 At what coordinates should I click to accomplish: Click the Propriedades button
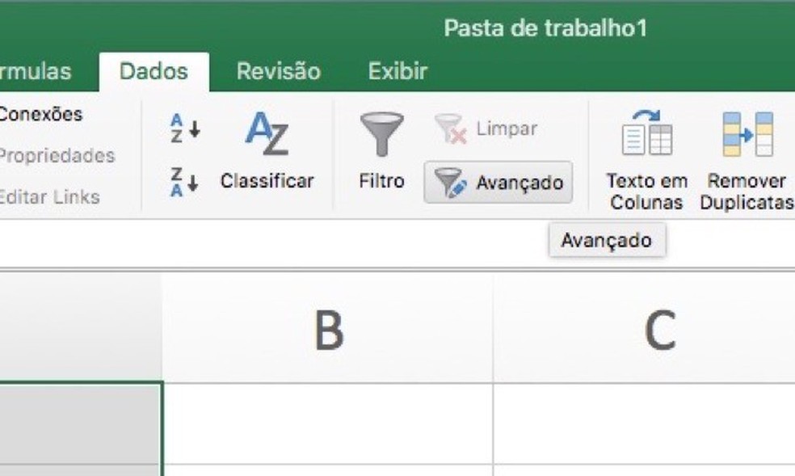[57, 155]
